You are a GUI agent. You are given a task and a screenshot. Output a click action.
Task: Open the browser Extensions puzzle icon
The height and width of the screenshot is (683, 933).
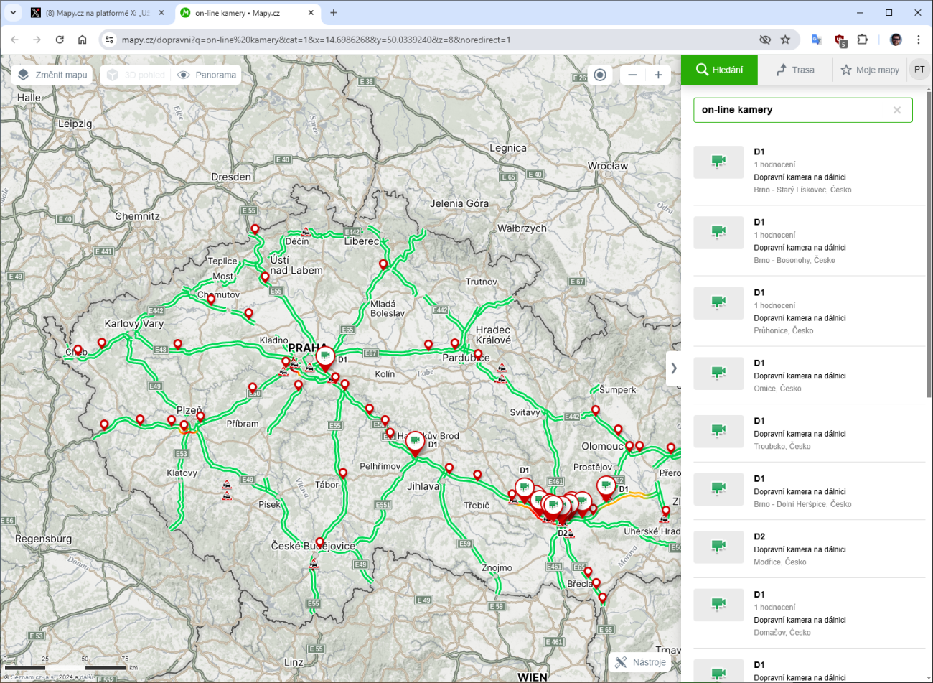coord(863,40)
